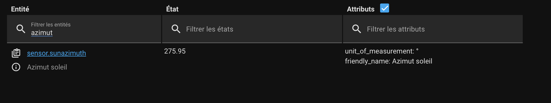Click the État column header
The height and width of the screenshot is (103, 551).
[172, 9]
